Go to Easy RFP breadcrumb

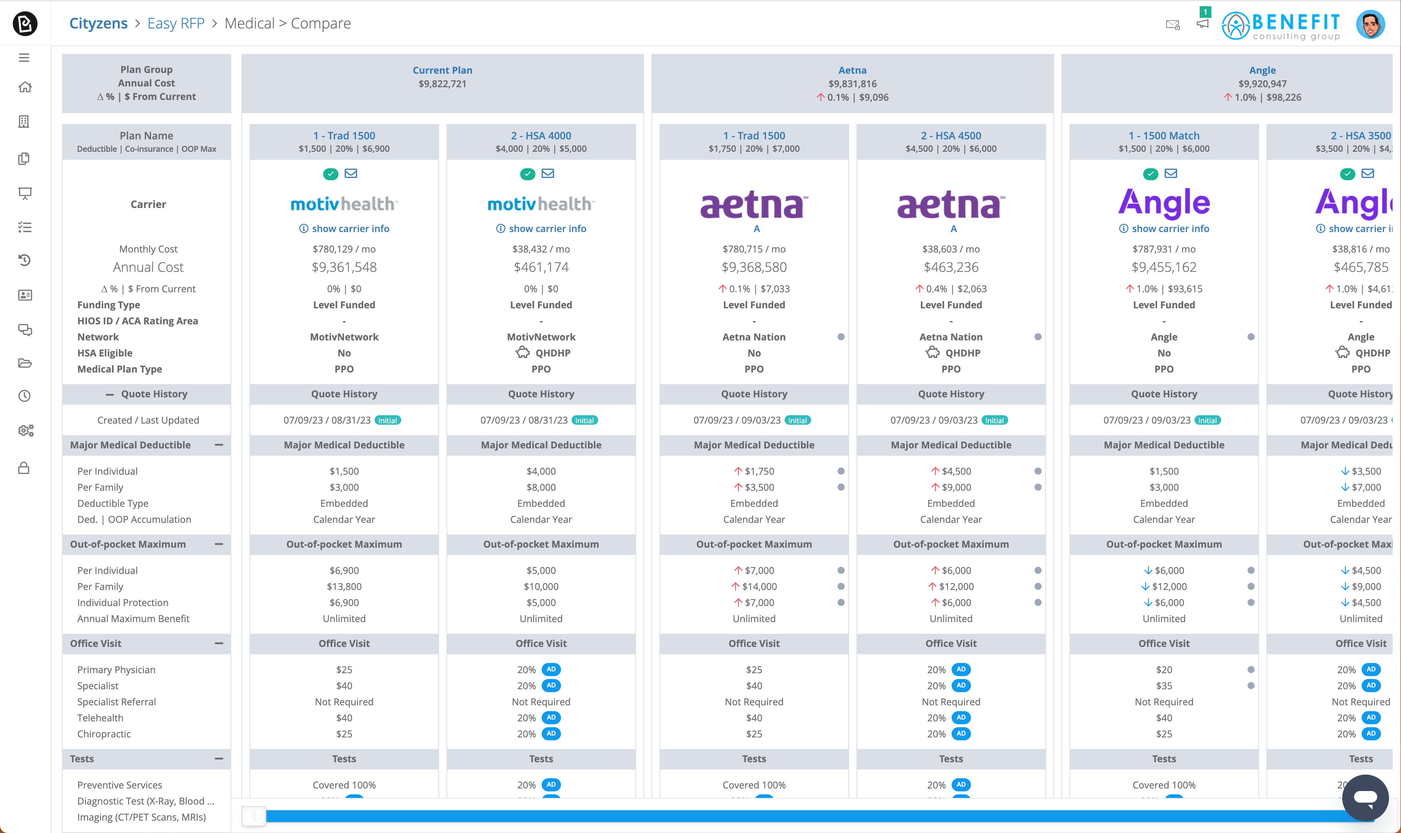(175, 24)
